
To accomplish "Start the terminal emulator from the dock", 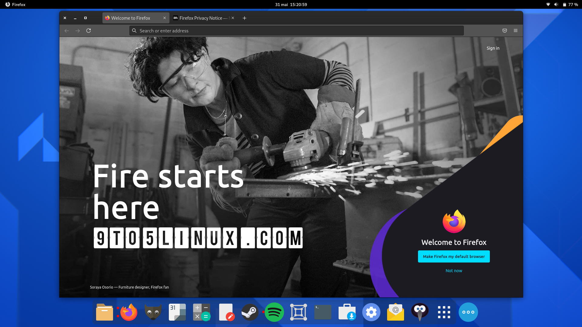I will click(323, 312).
